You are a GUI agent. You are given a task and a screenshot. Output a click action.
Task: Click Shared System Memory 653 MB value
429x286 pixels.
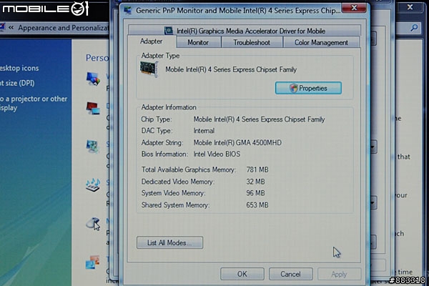pos(257,205)
